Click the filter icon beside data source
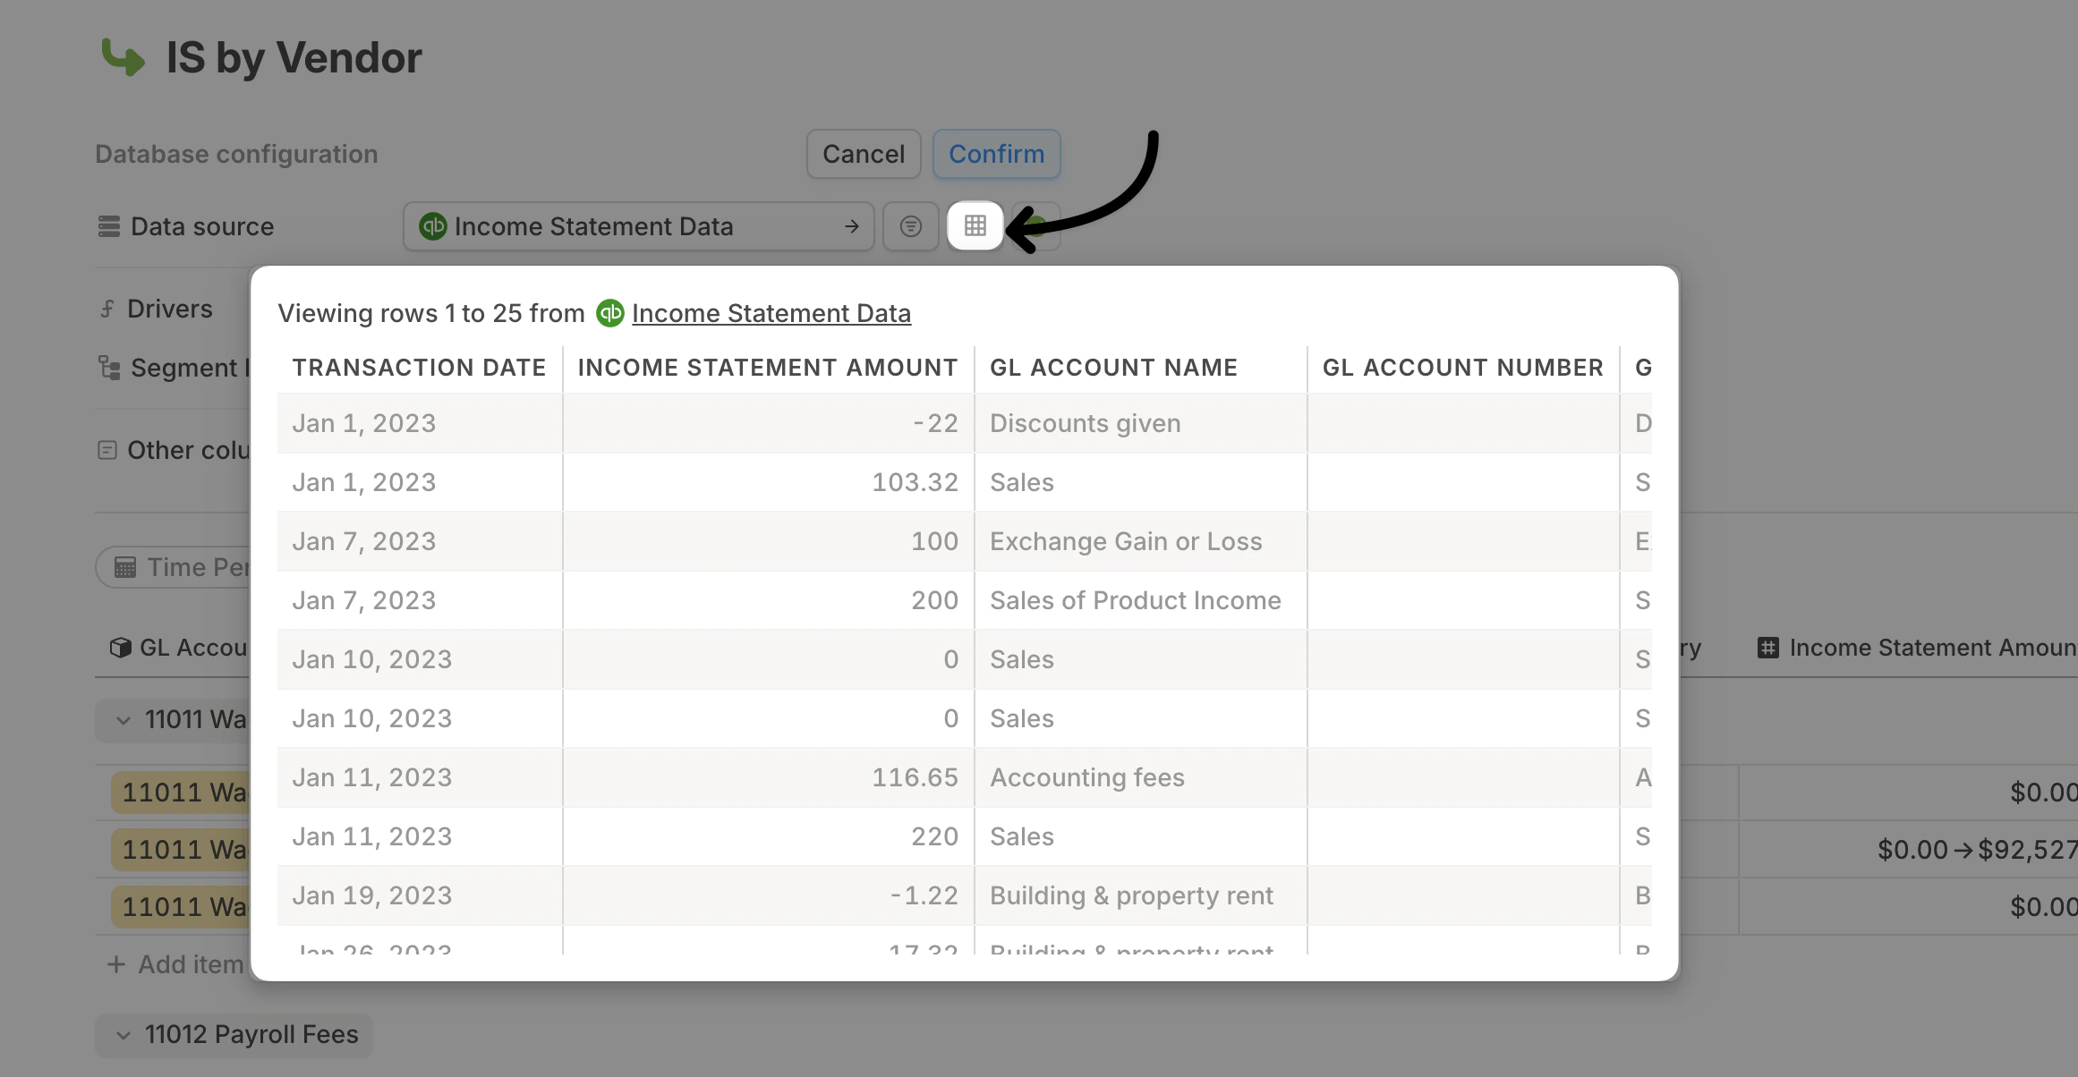Image resolution: width=2078 pixels, height=1077 pixels. click(910, 226)
